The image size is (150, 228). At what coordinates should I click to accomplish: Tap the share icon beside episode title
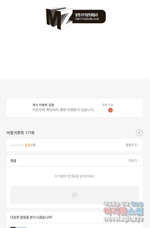(x=139, y=133)
